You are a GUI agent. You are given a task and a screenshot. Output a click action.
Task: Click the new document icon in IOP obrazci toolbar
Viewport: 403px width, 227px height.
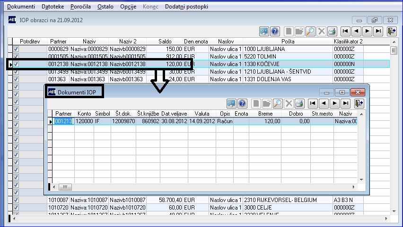coord(289,31)
